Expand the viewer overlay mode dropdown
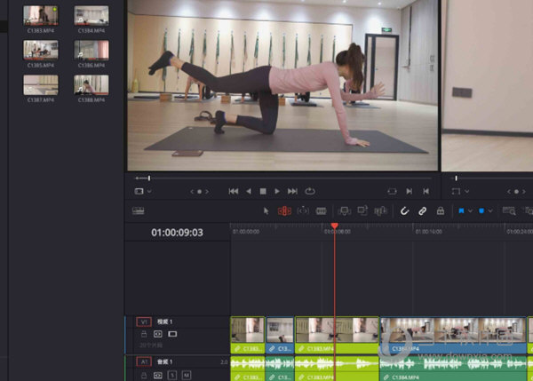533x381 pixels. [149, 191]
